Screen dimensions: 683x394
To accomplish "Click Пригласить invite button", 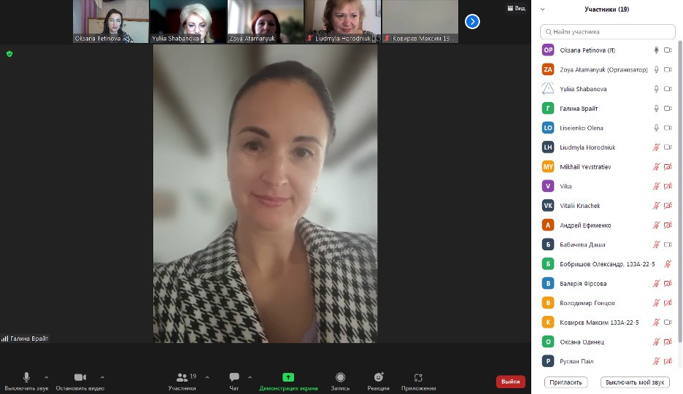I will click(566, 382).
